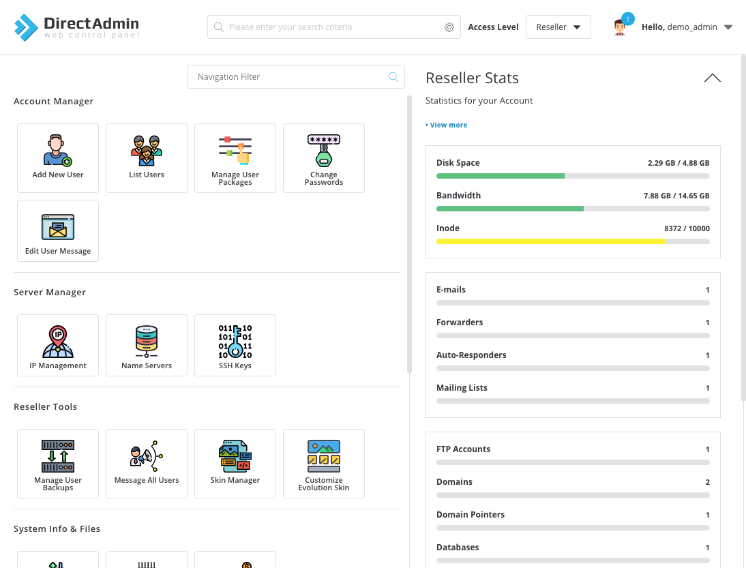Click the Change Passwords icon

[324, 158]
